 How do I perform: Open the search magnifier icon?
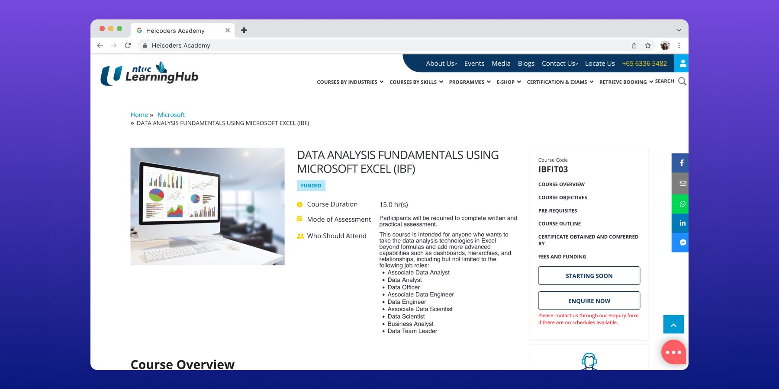pos(682,81)
